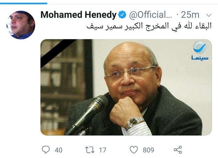This screenshot has height=158, width=218.
Task: Click the Rotana Cinema logo watermark
Action: coord(200,51)
